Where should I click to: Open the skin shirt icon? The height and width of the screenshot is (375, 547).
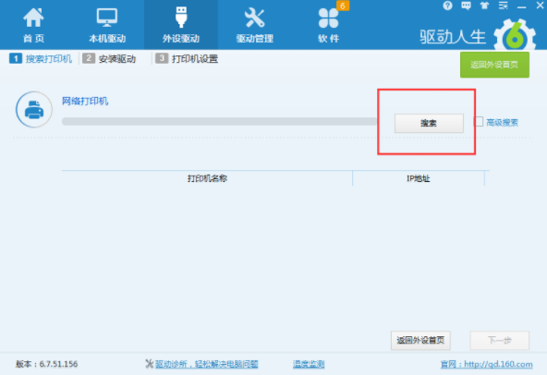coord(484,6)
